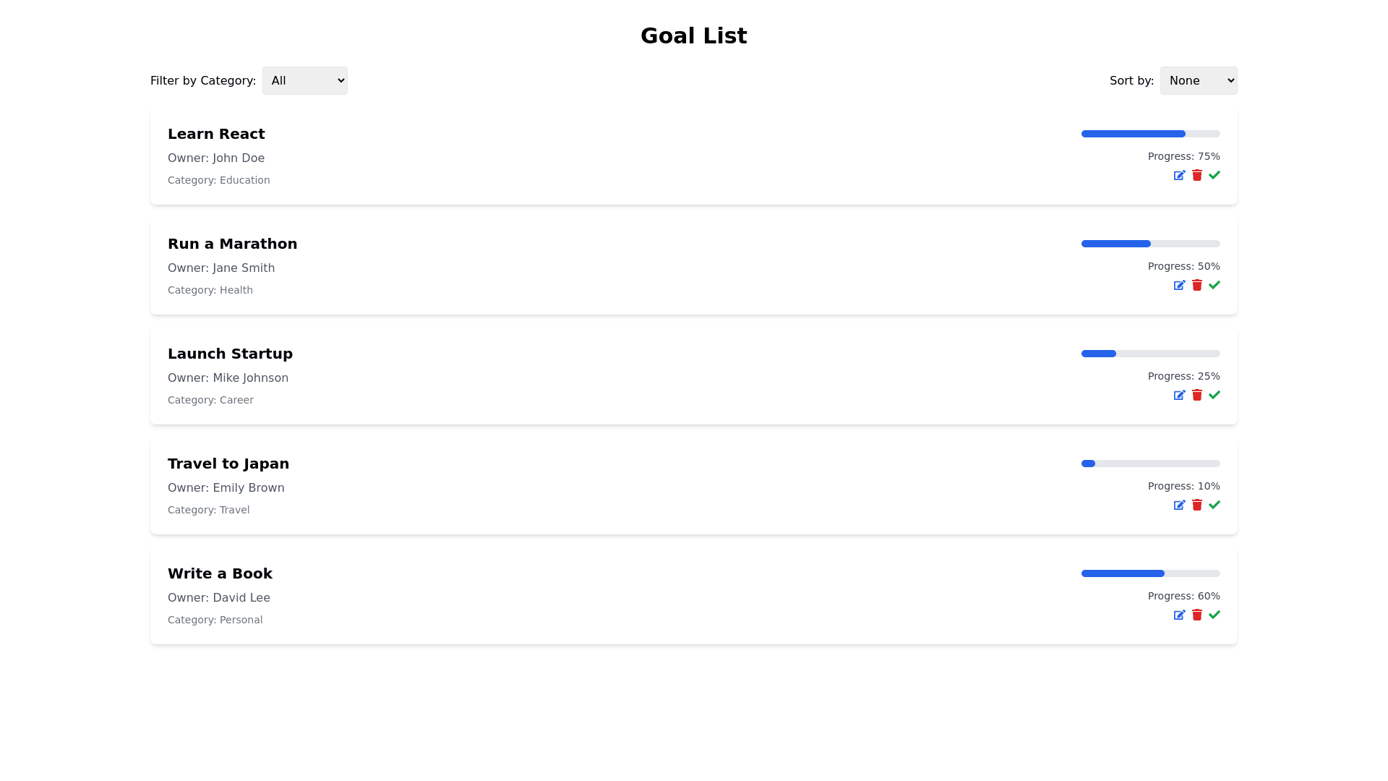Screen dimensions: 1388x781
Task: Edit the Travel to Japan goal
Action: [x=1179, y=505]
